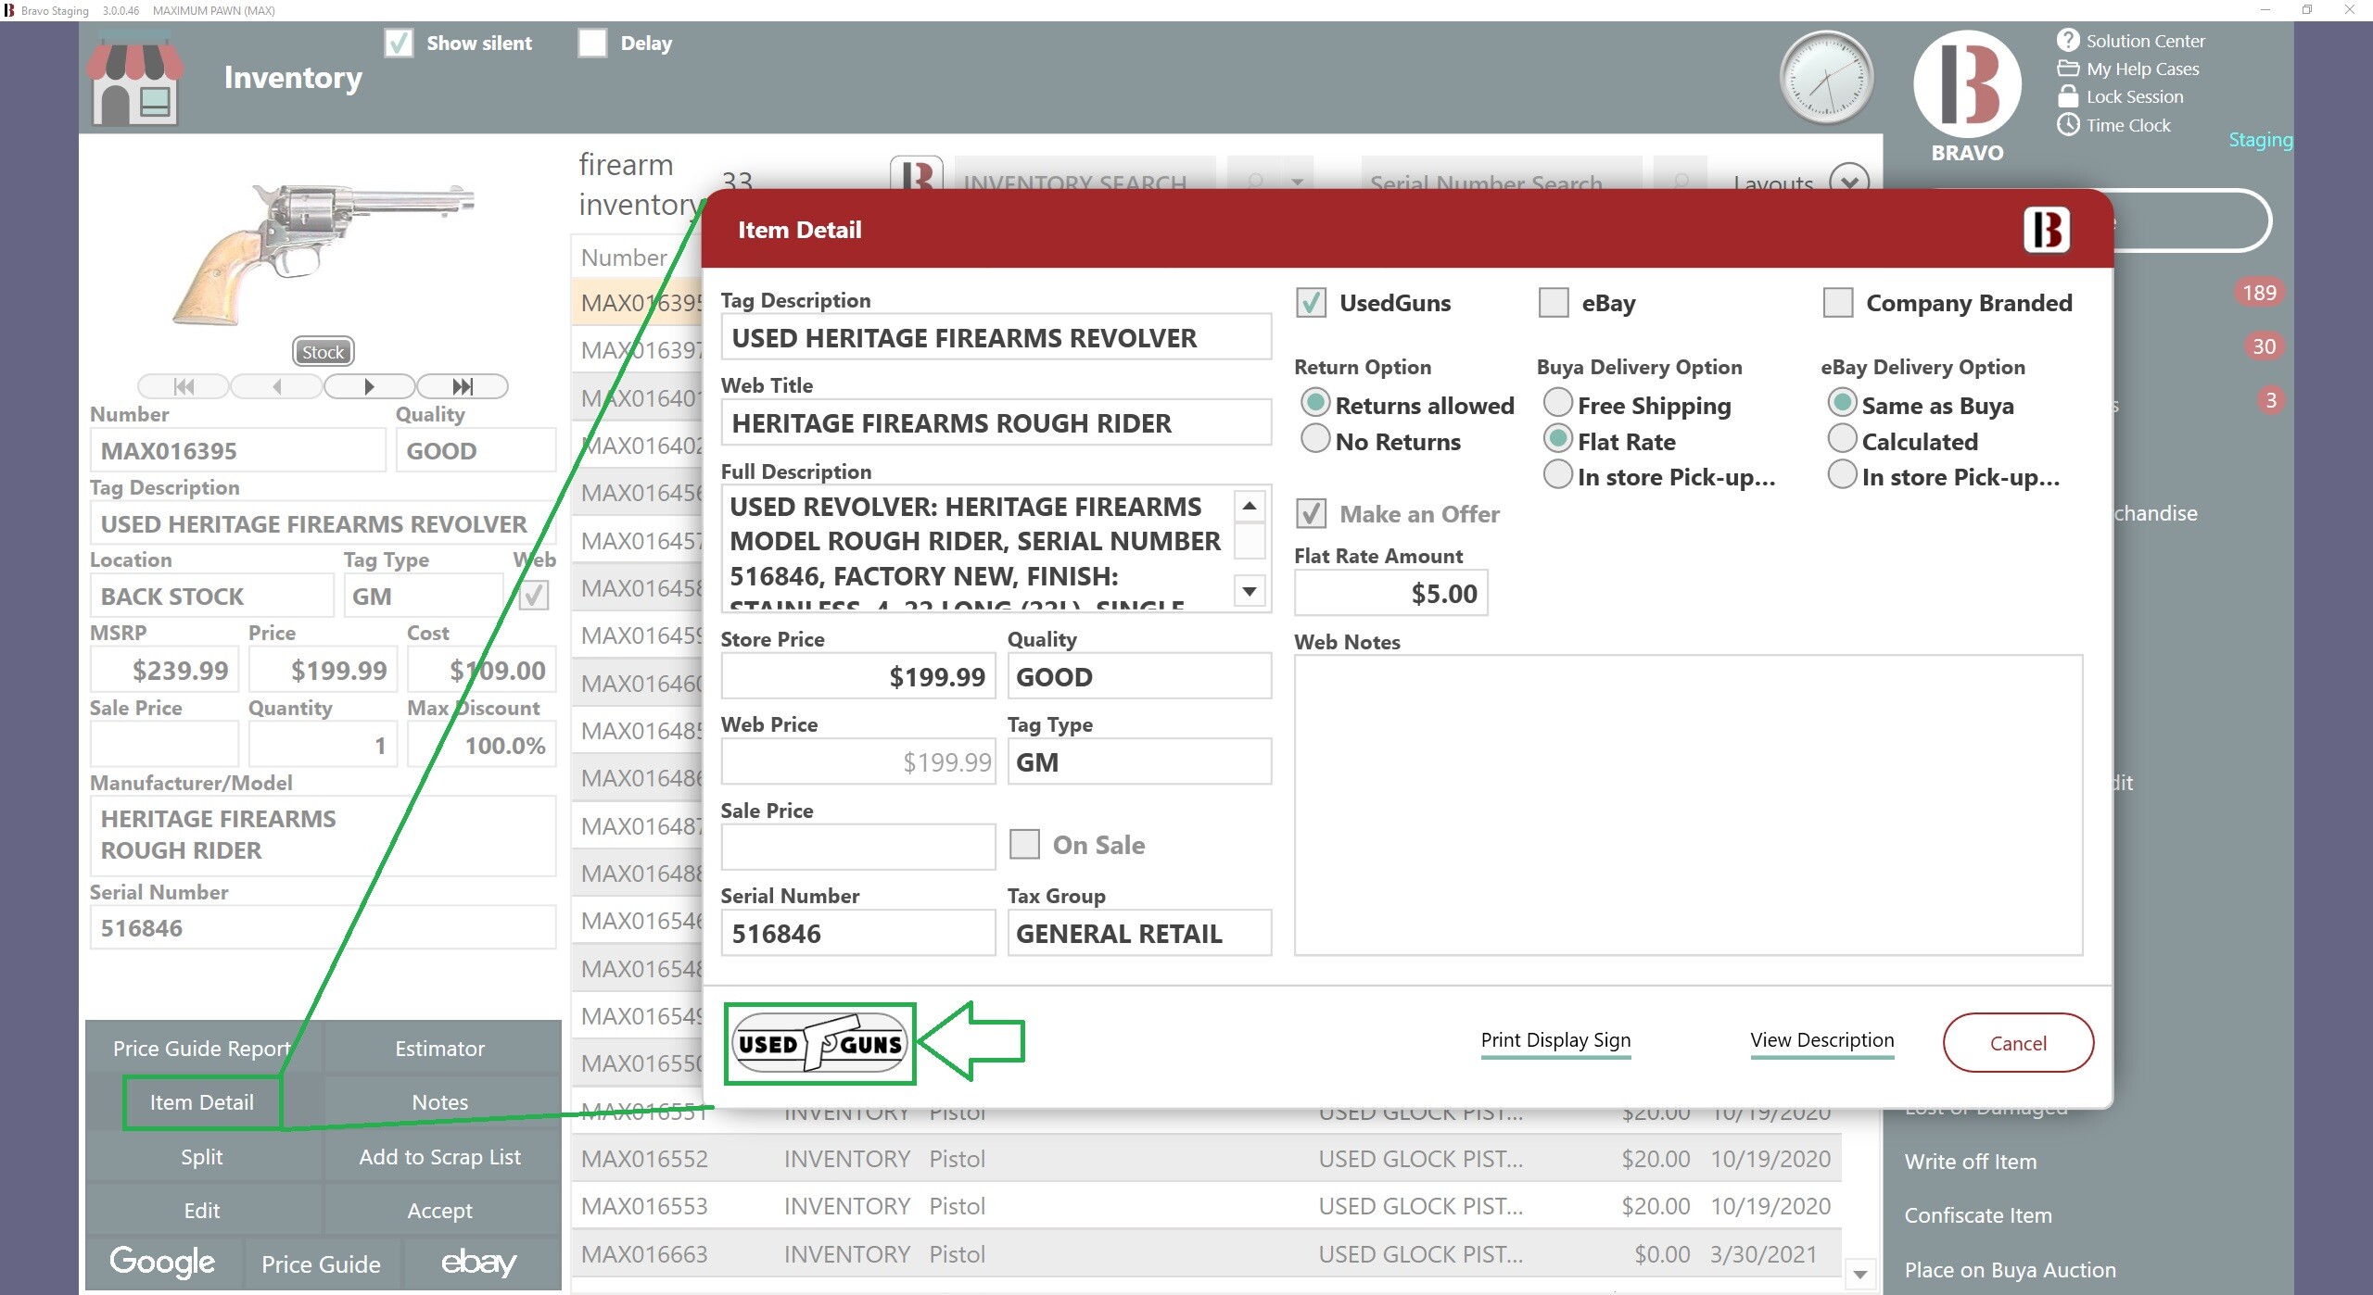2373x1295 pixels.
Task: Click Add to Scrap List
Action: 440,1156
